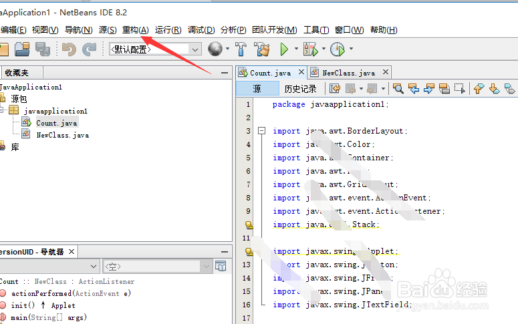Viewport: 518px width, 324px height.
Task: Select NewClass.java in the project tree
Action: point(62,135)
